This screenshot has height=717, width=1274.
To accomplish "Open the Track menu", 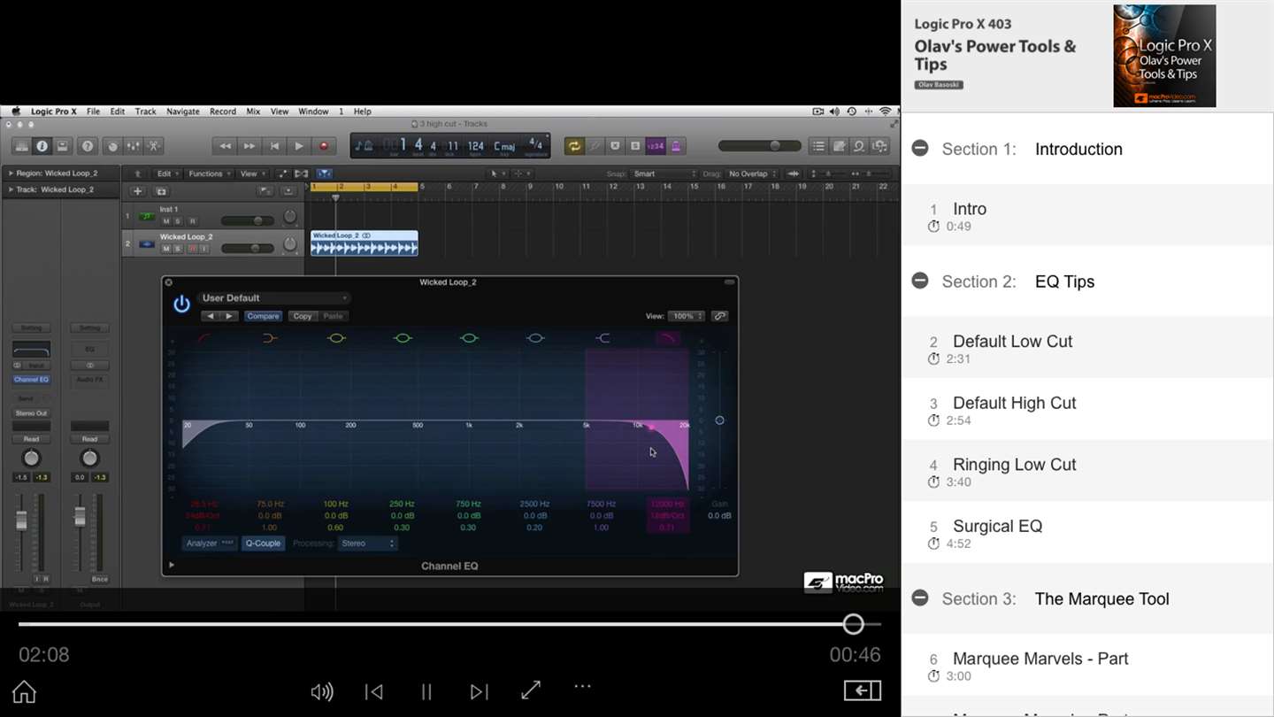I will (146, 112).
